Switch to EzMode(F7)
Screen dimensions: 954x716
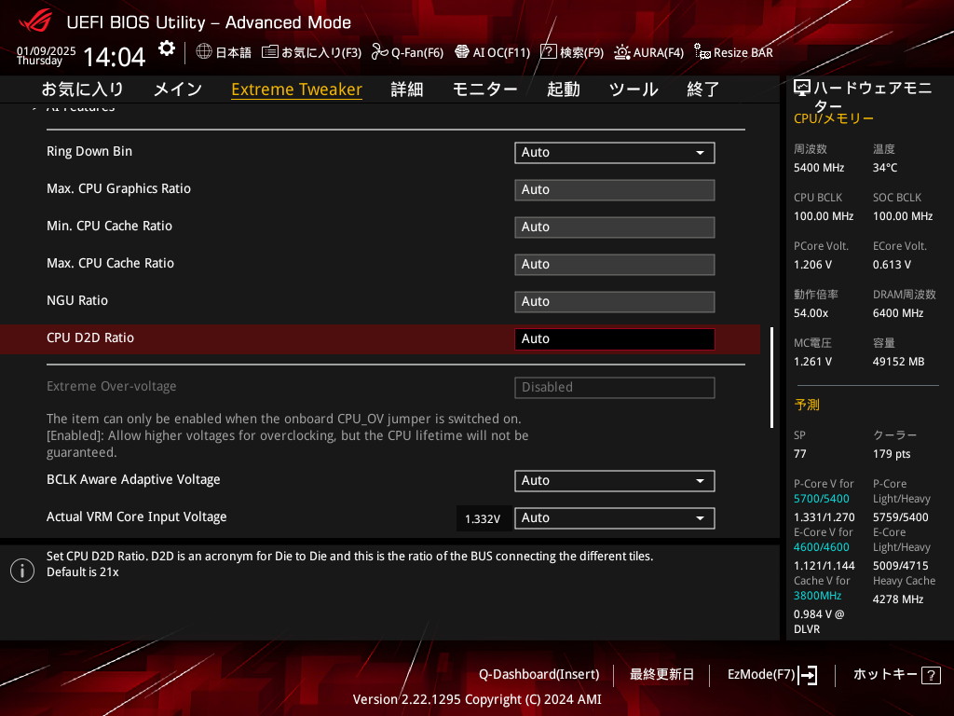point(772,674)
